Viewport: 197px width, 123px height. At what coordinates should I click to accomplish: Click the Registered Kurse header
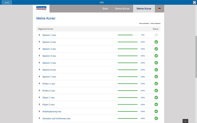tap(46, 29)
